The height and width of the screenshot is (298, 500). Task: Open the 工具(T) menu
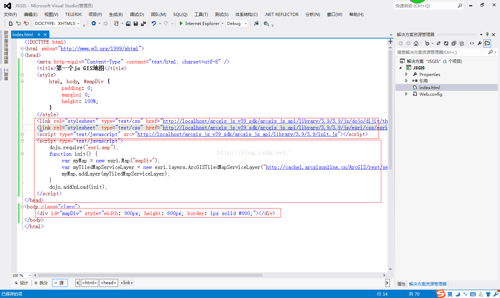pos(201,14)
